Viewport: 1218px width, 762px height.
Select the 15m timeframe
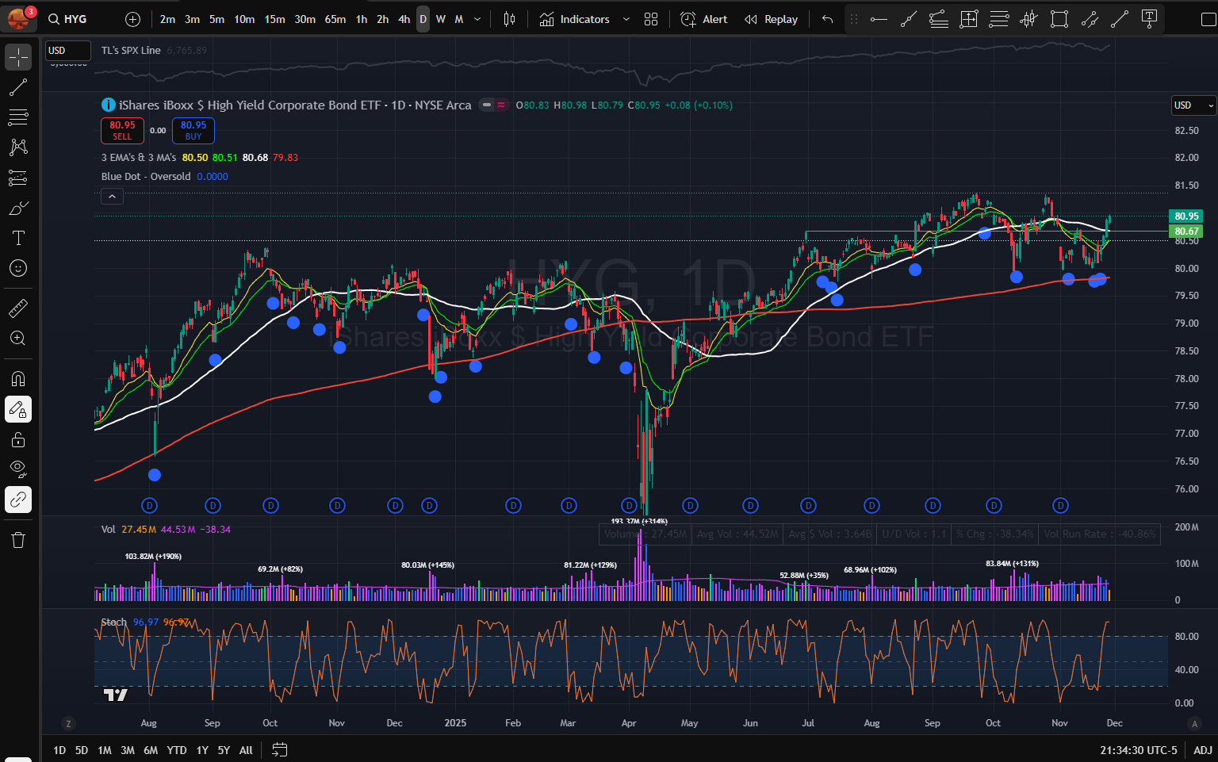[274, 19]
